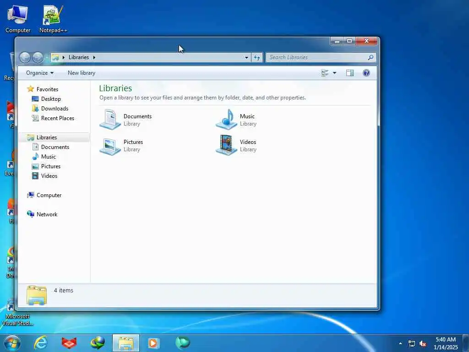Click the arrow before Libraries in breadcrumb

(63, 57)
